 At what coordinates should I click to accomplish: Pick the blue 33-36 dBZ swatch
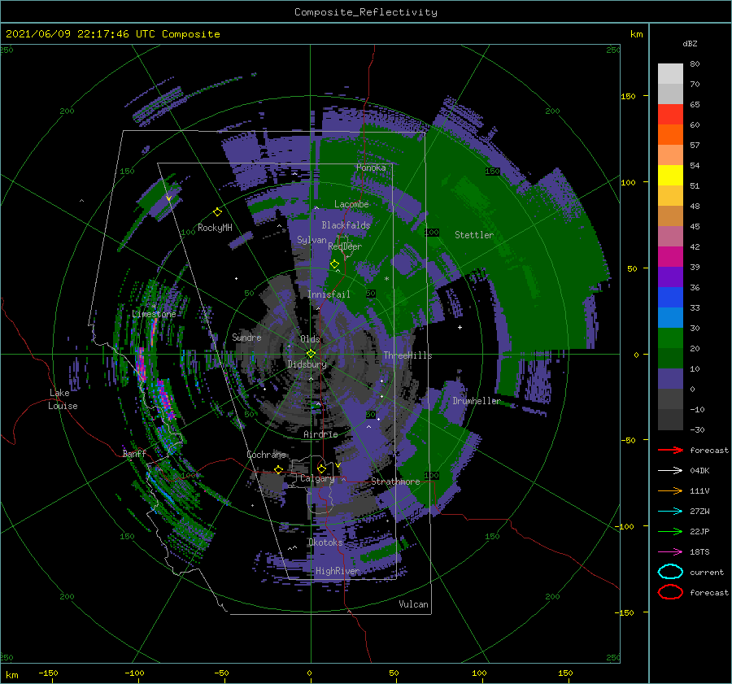tap(670, 298)
